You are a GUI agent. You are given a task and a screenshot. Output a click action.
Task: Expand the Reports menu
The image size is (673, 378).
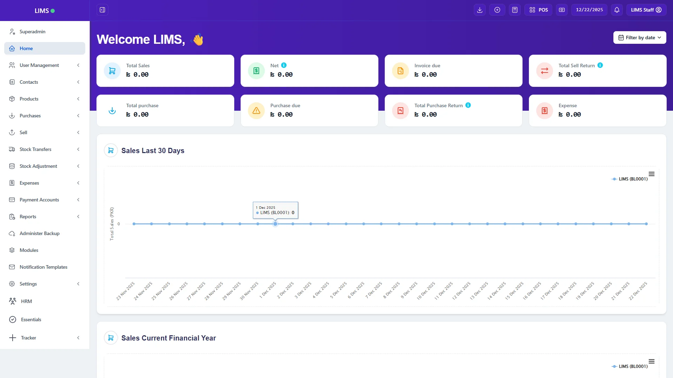pyautogui.click(x=45, y=217)
